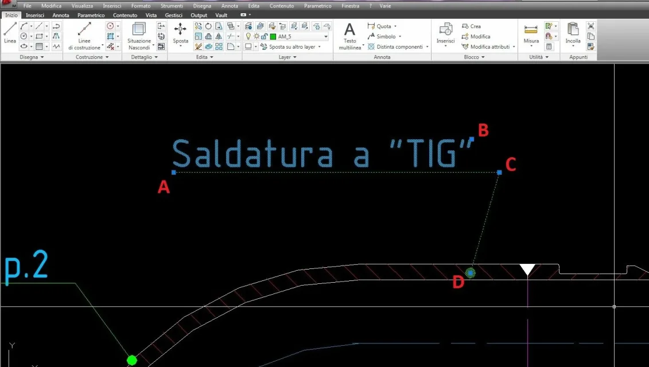The width and height of the screenshot is (649, 367).
Task: Select the offset tool in Edita panel
Action: (x=208, y=36)
